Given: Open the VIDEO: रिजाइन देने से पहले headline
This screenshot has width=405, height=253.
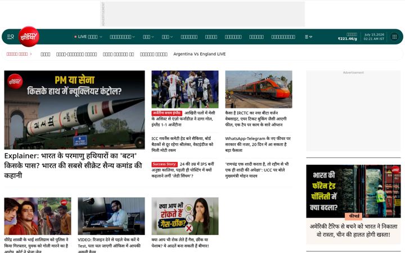Looking at the screenshot, I should coord(109,245).
